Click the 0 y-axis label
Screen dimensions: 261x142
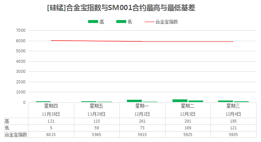coord(24,102)
